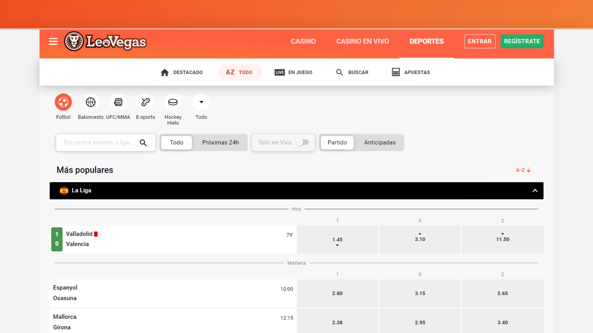The width and height of the screenshot is (593, 333).
Task: Bet on Valladolid win at 1.45
Action: [337, 239]
